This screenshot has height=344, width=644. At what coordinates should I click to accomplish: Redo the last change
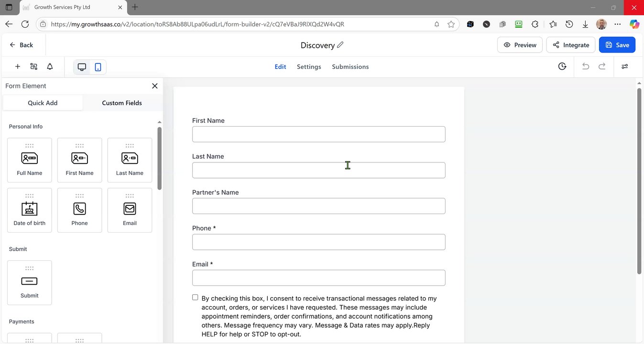[x=602, y=66]
